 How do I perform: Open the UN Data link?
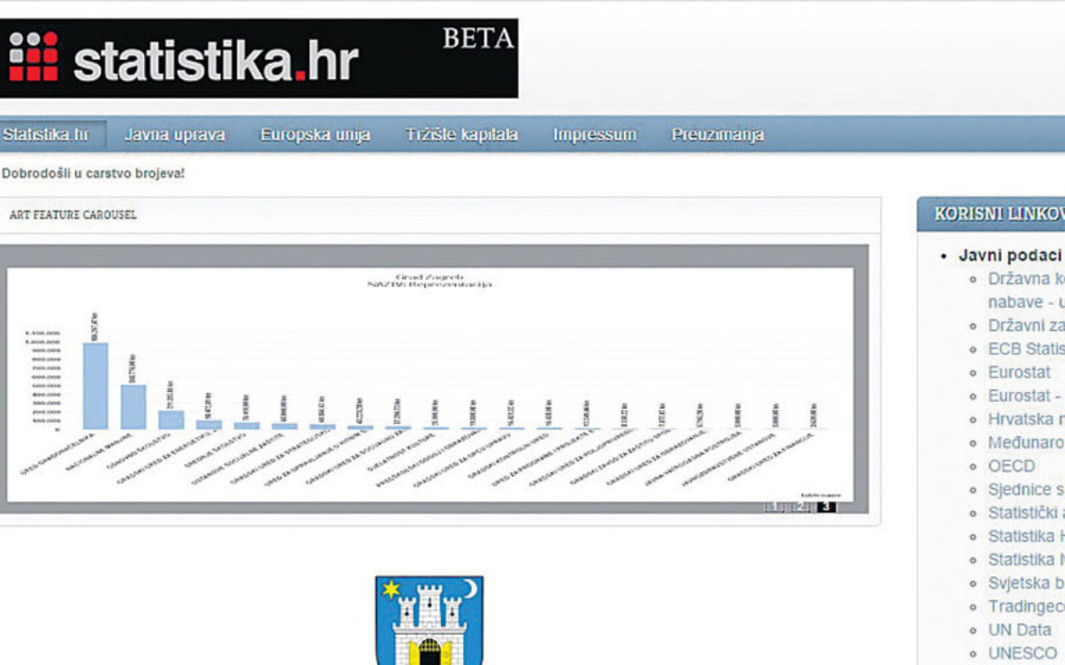click(1019, 630)
